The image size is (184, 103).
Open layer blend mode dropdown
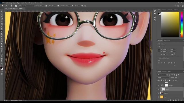pyautogui.click(x=164, y=78)
